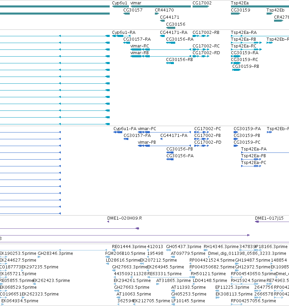Screen dimensions: 289x306
Task: Click the CG44171 gene label
Action: coord(169,17)
